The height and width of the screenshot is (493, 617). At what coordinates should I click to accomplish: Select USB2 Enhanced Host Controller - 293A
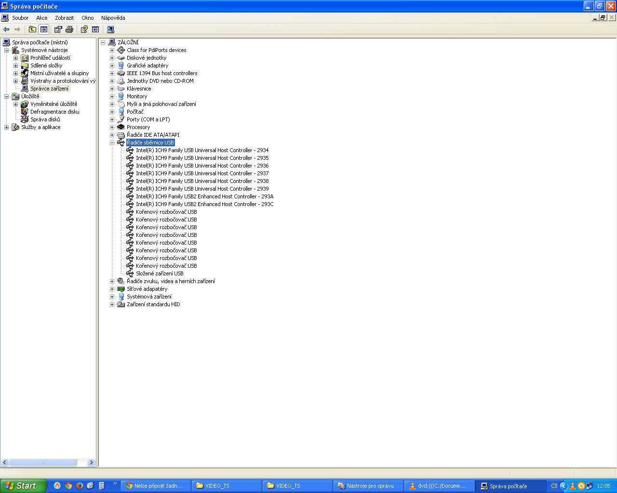click(204, 196)
